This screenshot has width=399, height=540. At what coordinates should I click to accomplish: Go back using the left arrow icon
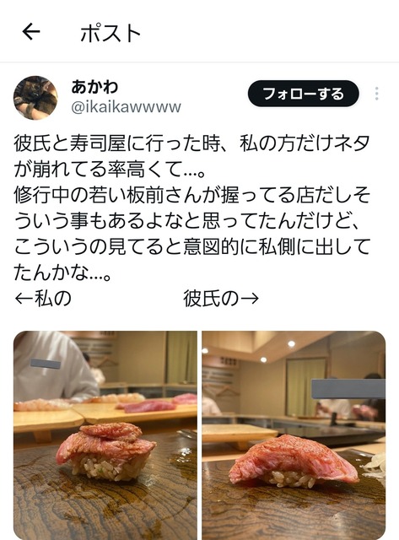pyautogui.click(x=31, y=32)
